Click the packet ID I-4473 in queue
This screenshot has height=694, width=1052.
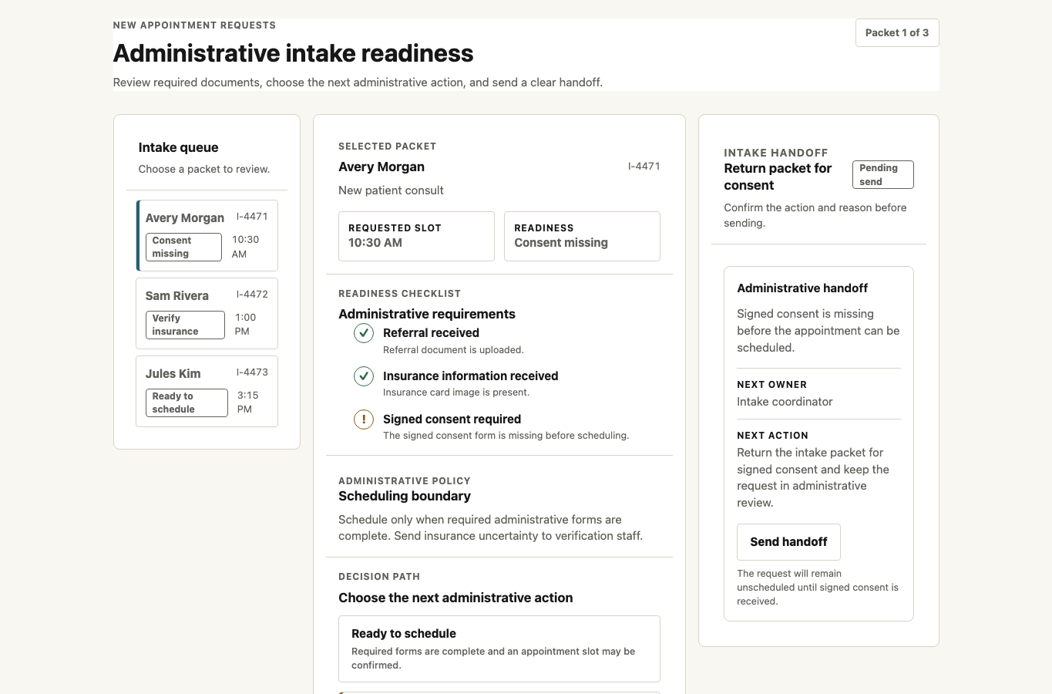[252, 372]
